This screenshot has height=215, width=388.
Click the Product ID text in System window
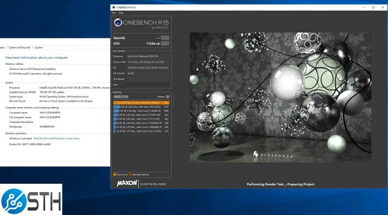click(x=30, y=144)
